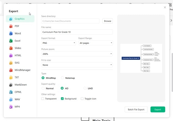
Task: Switch to the MarkDown export label
Action: [x=21, y=85]
